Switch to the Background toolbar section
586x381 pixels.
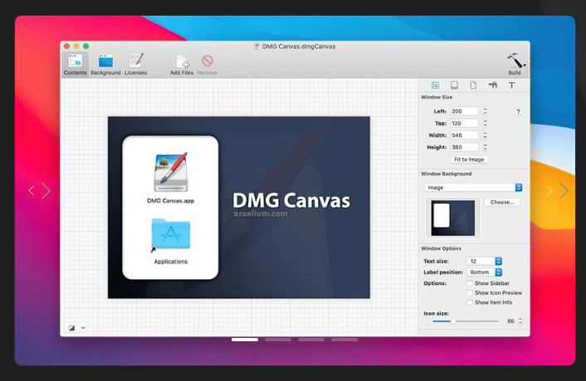[x=105, y=65]
